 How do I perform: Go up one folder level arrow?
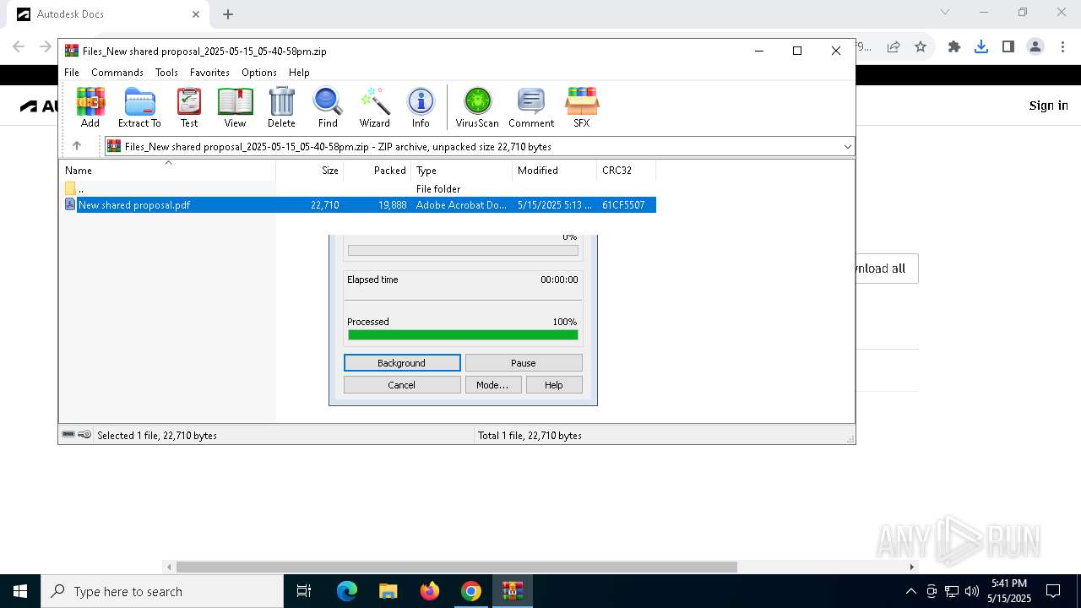77,146
